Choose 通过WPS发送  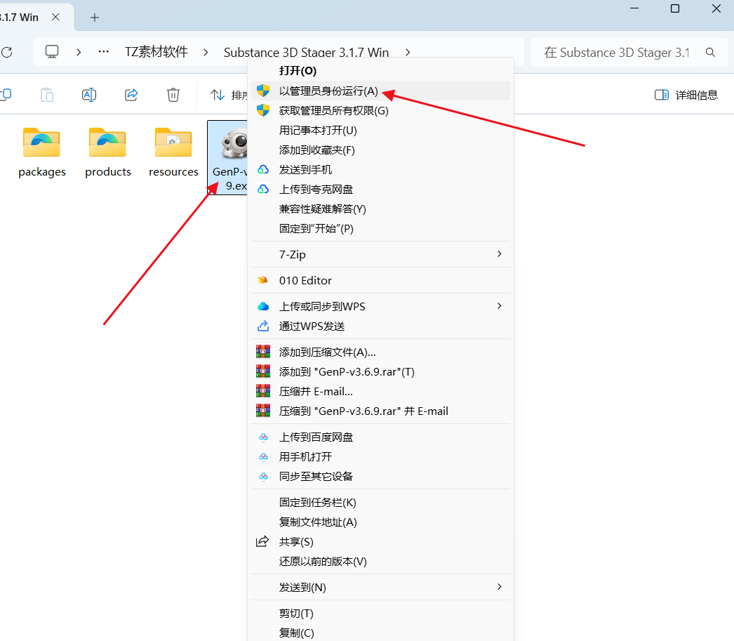[x=380, y=326]
